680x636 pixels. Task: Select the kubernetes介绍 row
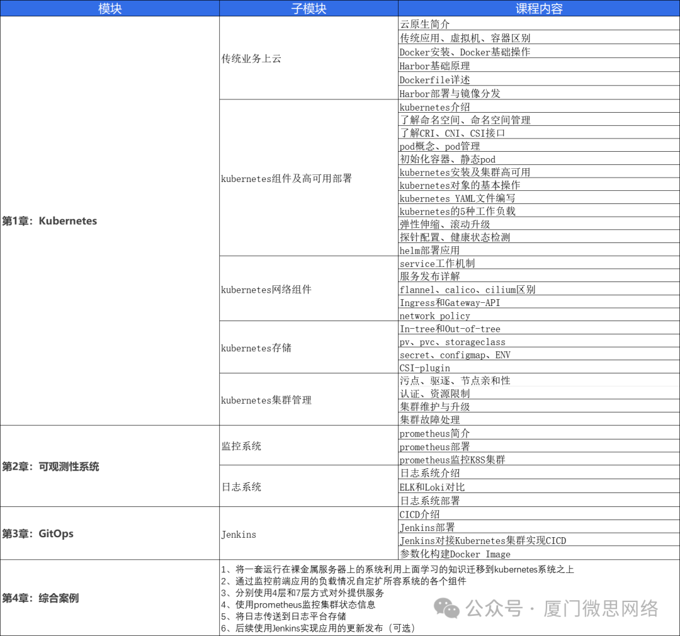(x=538, y=106)
